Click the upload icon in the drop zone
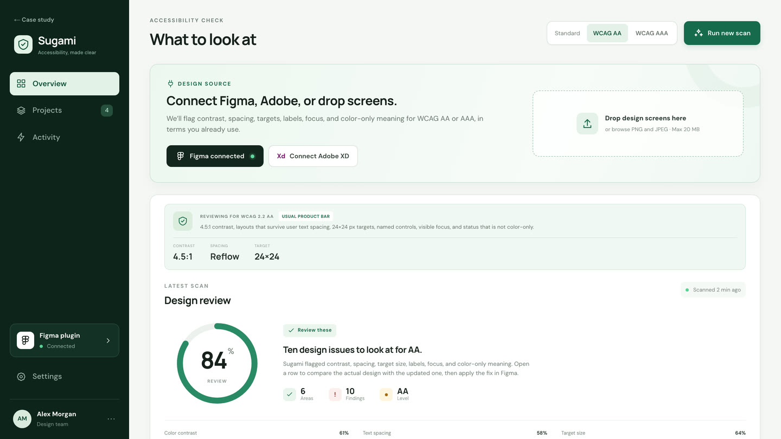 click(x=587, y=124)
